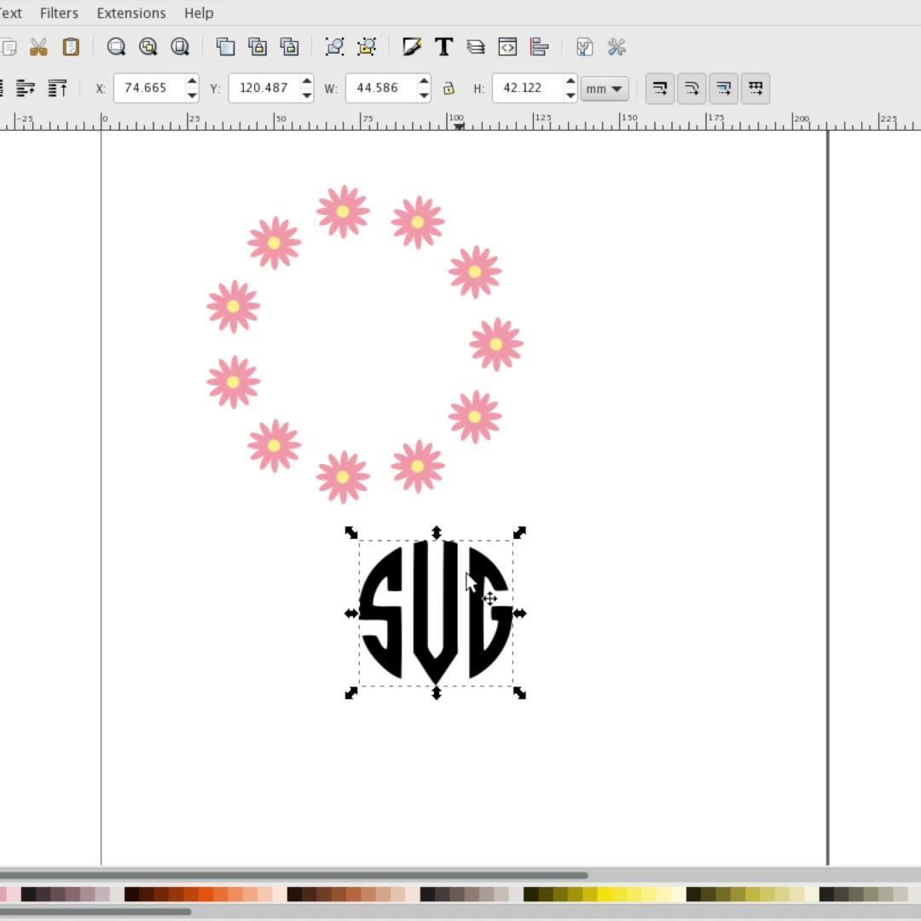921x921 pixels.
Task: Click the Duplicate object icon
Action: click(x=225, y=47)
